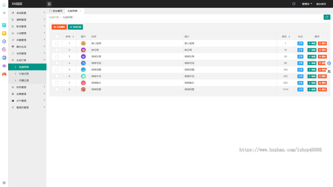This screenshot has width=333, height=187.
Task: Click the green refresh button below the header
Action: click(x=327, y=17)
